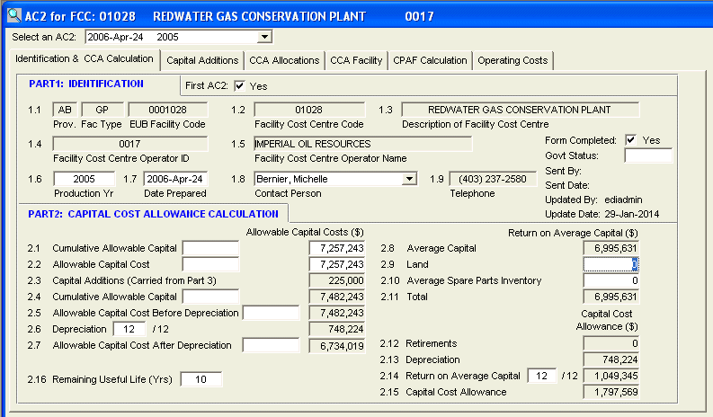Click the Facility Cost Centre Operator Name field
The image size is (713, 417).
[362, 144]
